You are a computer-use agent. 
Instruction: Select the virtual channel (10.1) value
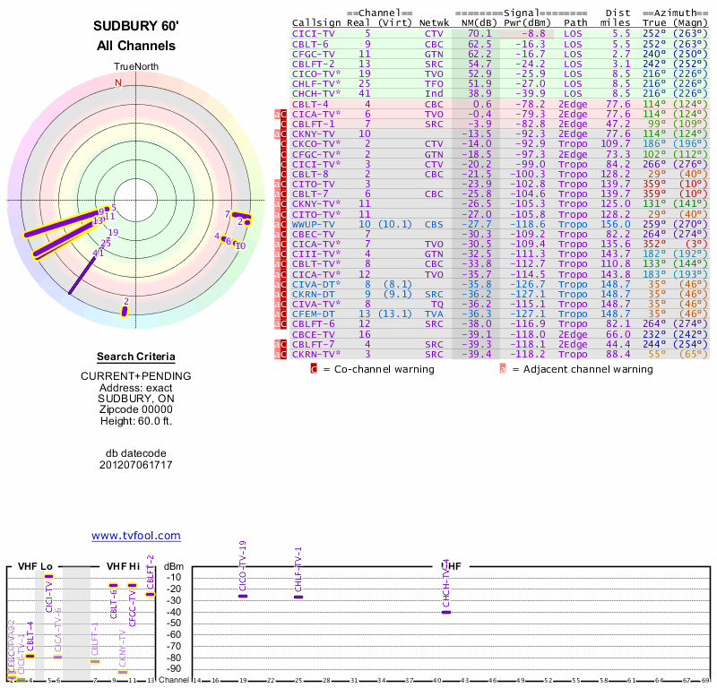coord(395,225)
